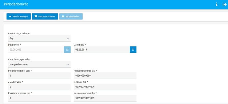228x104 pixels.
Task: Expand the Auswertungszeitraum dropdown
Action: (39, 38)
